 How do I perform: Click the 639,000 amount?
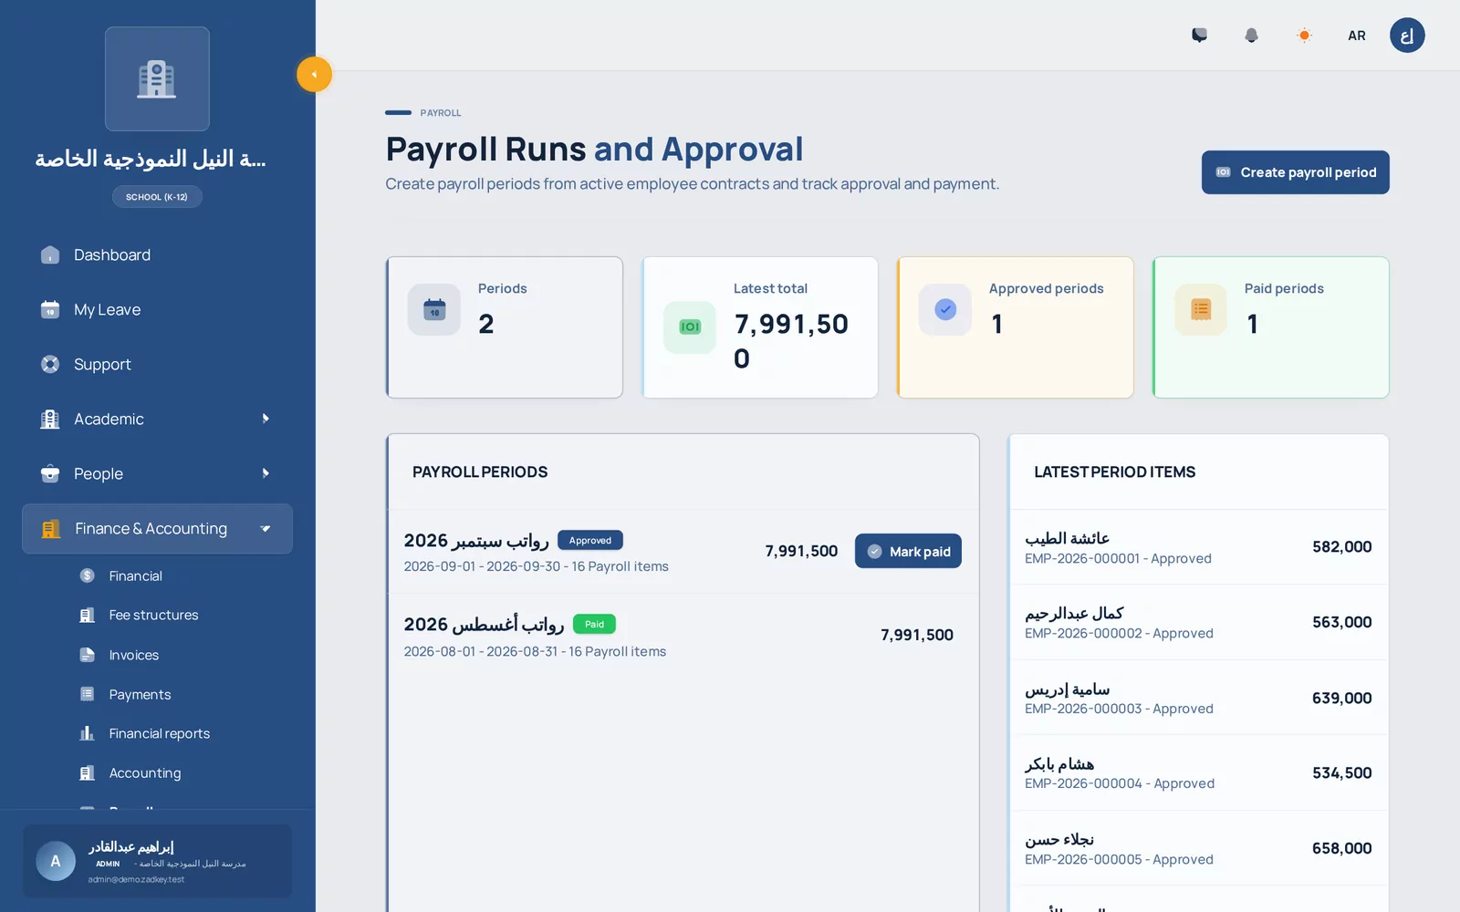pyautogui.click(x=1341, y=698)
